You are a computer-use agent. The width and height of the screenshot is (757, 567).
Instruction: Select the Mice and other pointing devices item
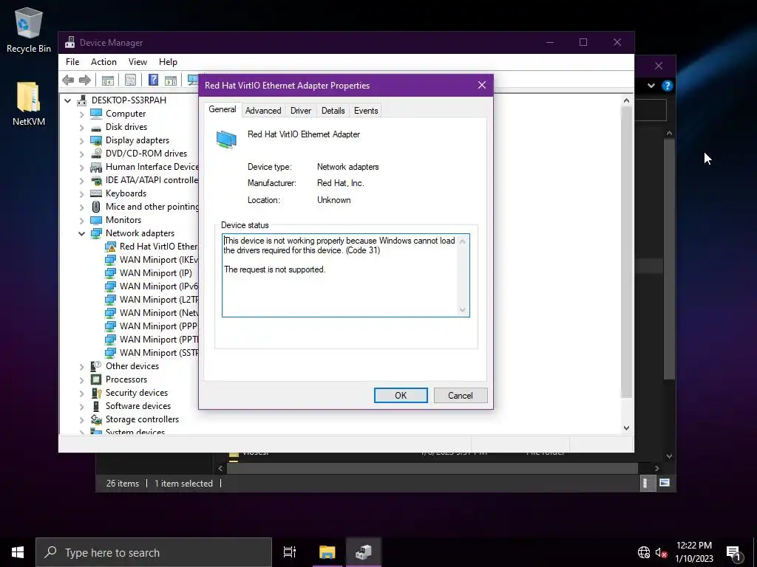click(152, 207)
